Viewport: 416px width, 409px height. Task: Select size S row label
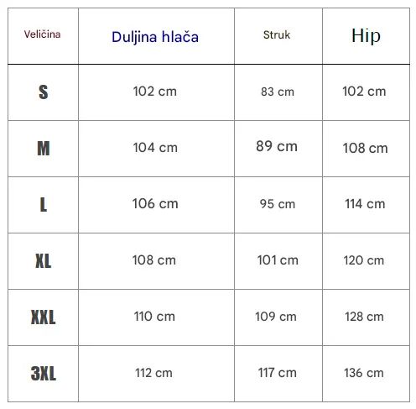44,92
